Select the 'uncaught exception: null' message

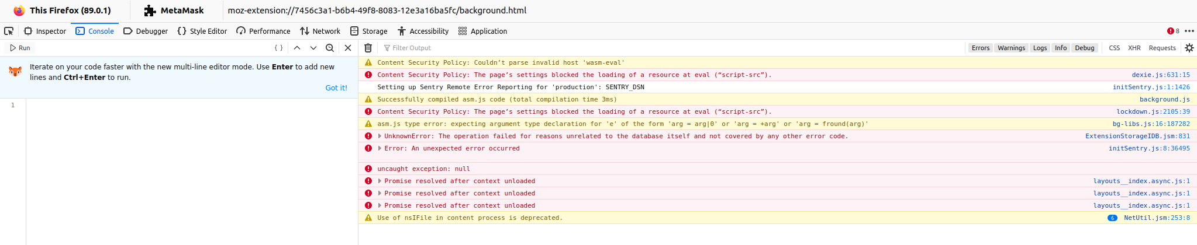click(x=423, y=169)
